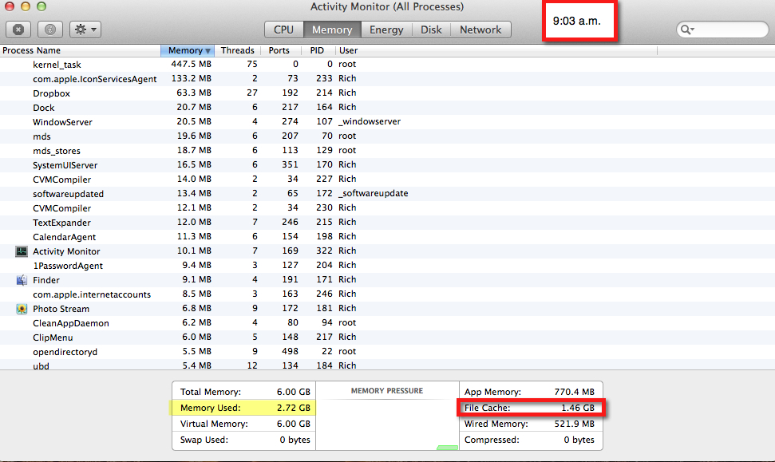This screenshot has width=775, height=462.
Task: Select the Dock process row
Action: (x=388, y=107)
